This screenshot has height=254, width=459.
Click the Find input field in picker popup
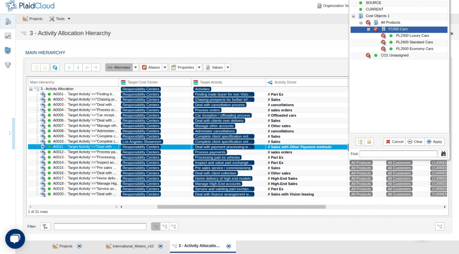tap(398, 154)
